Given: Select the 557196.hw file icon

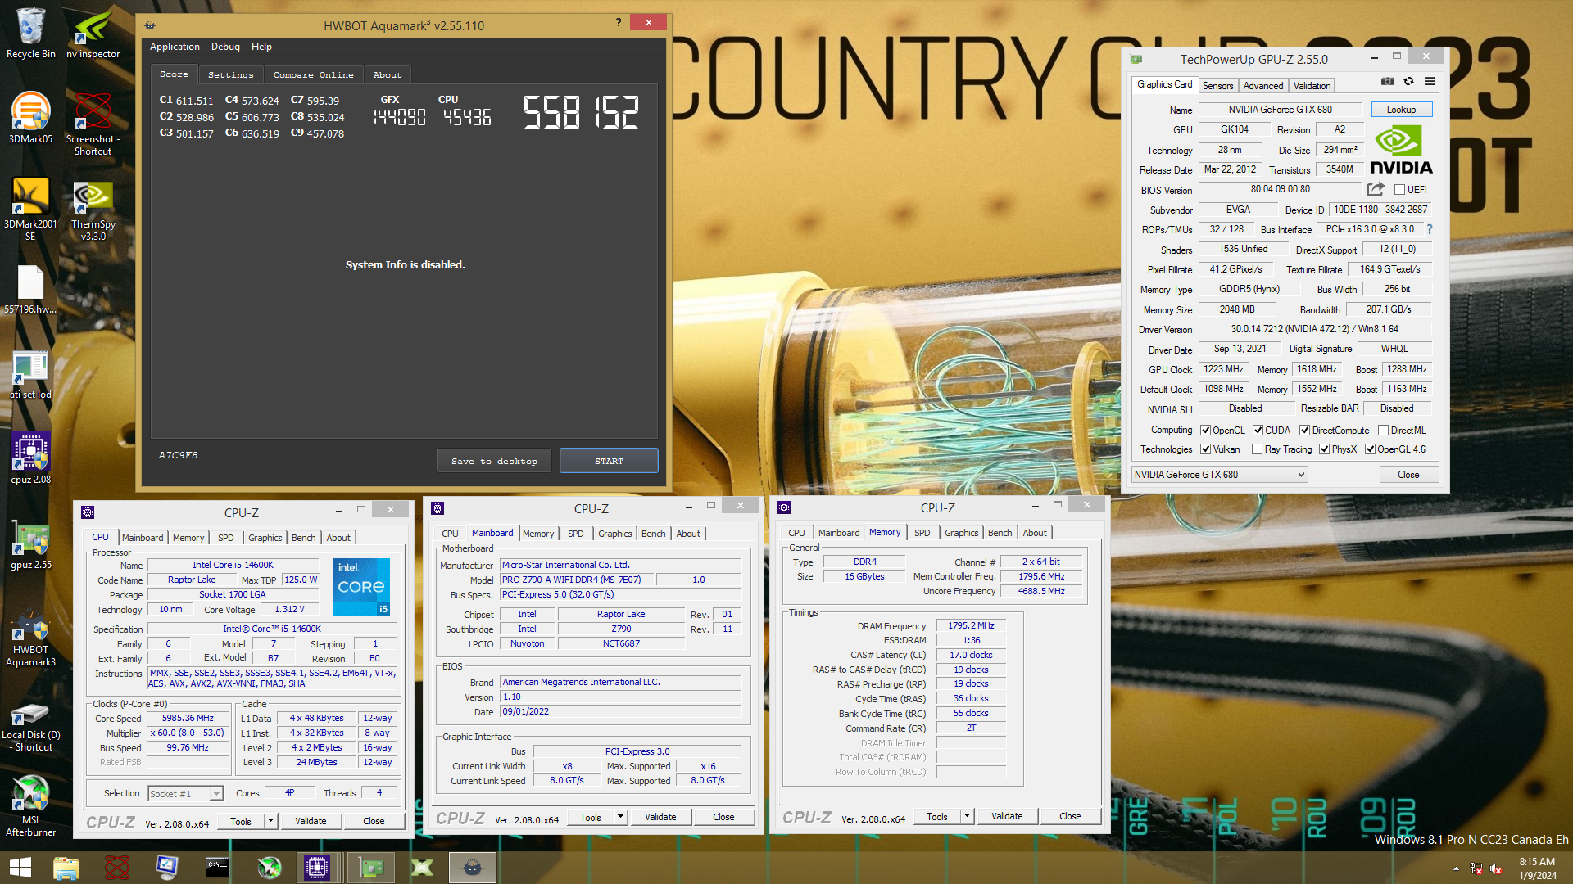Looking at the screenshot, I should tap(31, 289).
